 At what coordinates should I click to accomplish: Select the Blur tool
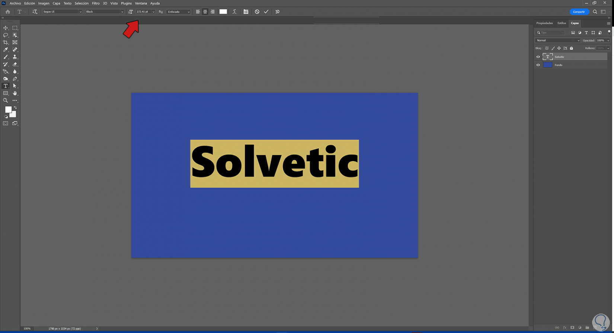15,72
